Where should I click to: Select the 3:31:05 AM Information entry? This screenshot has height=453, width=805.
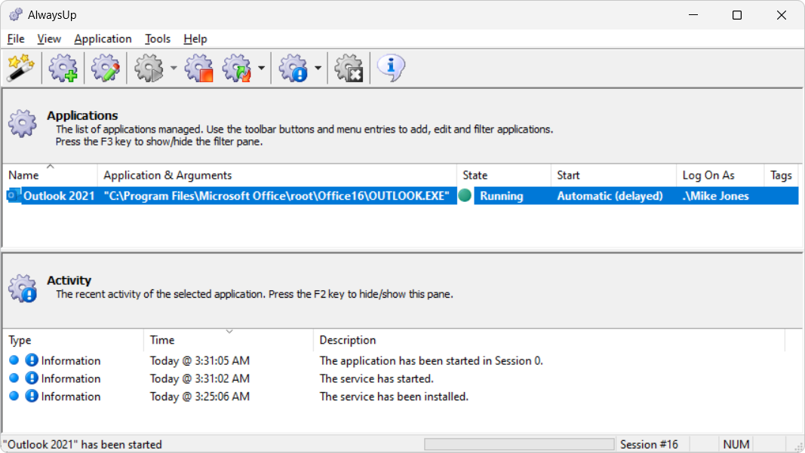[x=394, y=360]
